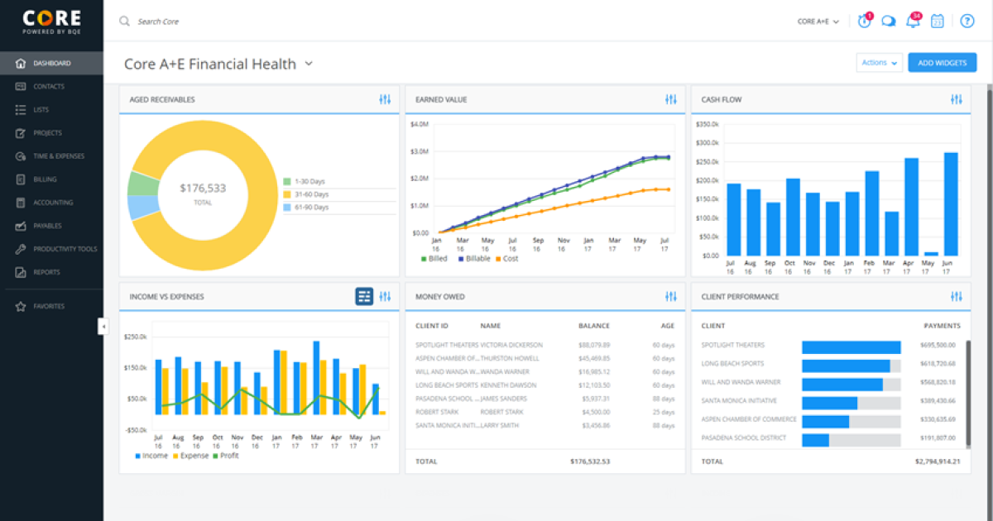The image size is (993, 521).
Task: Open the Dashboard menu item
Action: pyautogui.click(x=51, y=63)
